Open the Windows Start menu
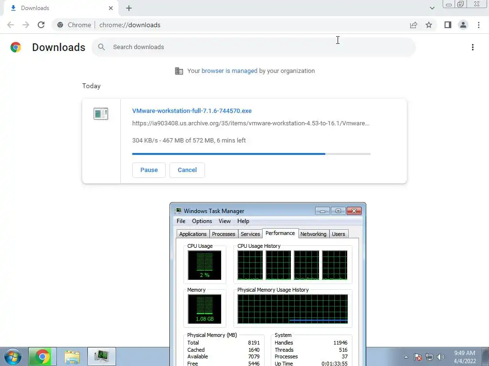The image size is (489, 366). pyautogui.click(x=13, y=356)
